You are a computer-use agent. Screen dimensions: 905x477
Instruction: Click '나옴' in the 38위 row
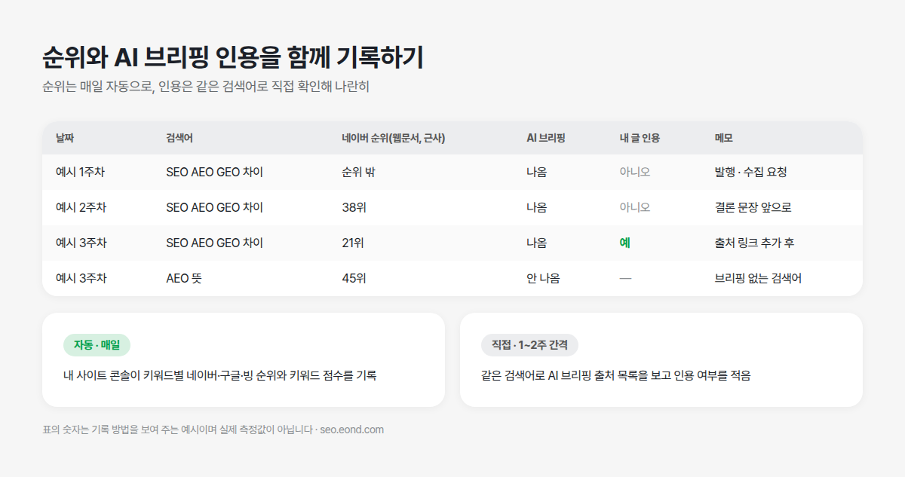[x=537, y=207]
